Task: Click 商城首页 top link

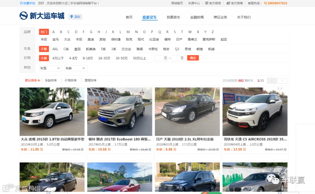Action: pos(177,3)
